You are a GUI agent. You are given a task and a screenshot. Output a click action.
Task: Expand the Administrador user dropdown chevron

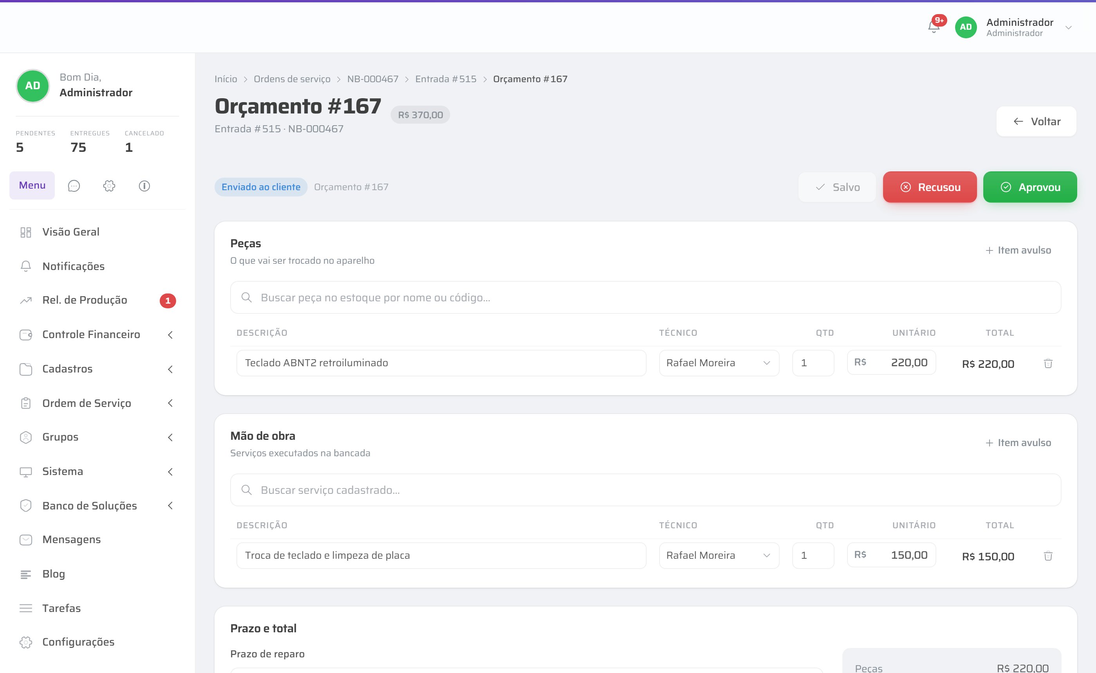(1068, 28)
